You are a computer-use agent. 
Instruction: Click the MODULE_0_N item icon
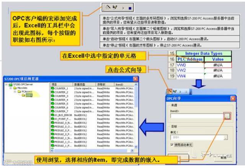click(52, 123)
